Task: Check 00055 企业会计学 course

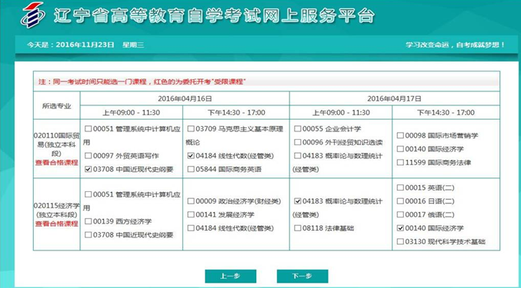Action: (298, 128)
